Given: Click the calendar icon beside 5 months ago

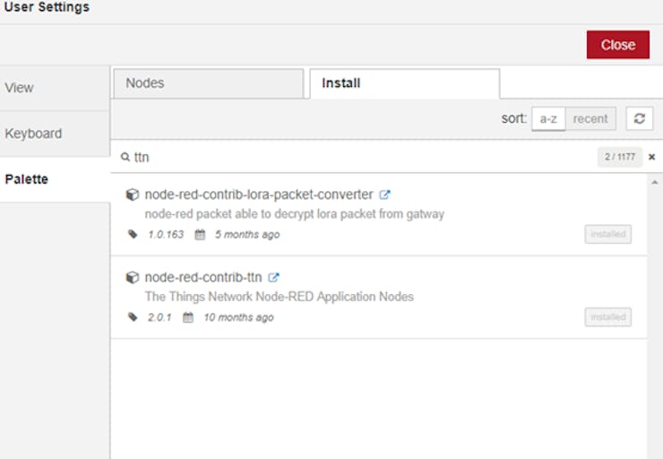Looking at the screenshot, I should coord(200,234).
